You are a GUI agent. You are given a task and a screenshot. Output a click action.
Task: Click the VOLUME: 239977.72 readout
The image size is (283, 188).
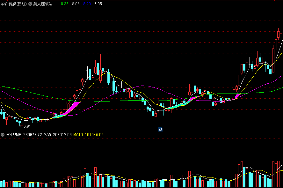click(24, 135)
